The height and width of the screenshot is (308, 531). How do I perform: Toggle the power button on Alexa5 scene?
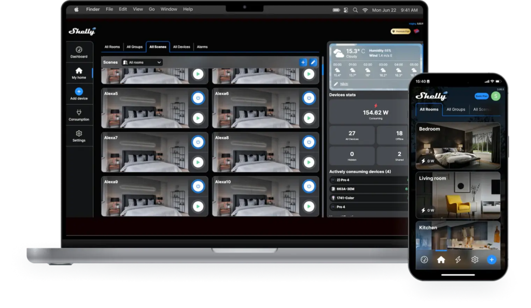(x=197, y=97)
